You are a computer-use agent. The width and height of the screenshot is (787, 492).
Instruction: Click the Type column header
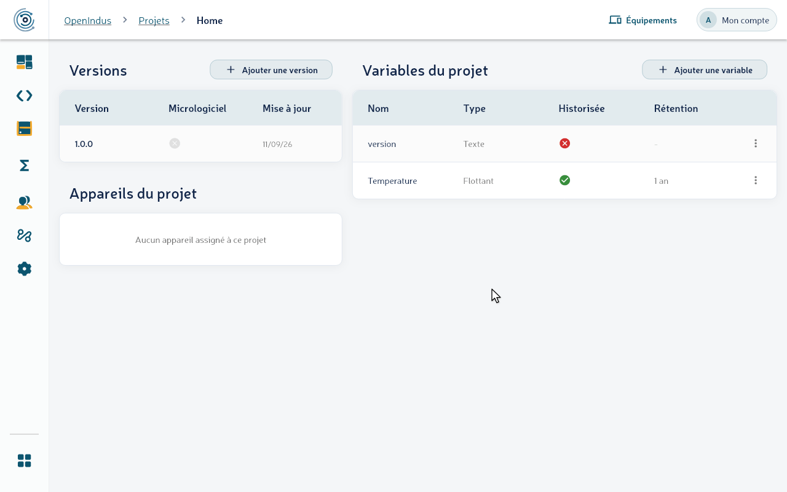click(x=474, y=108)
